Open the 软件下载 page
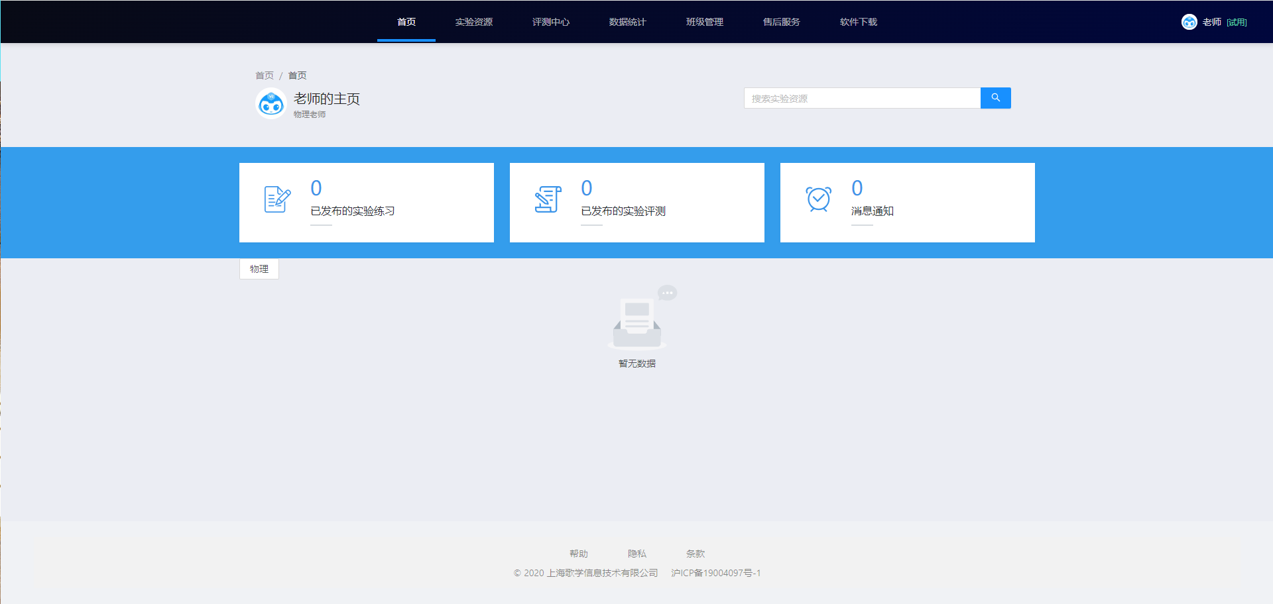The height and width of the screenshot is (604, 1273). click(858, 22)
